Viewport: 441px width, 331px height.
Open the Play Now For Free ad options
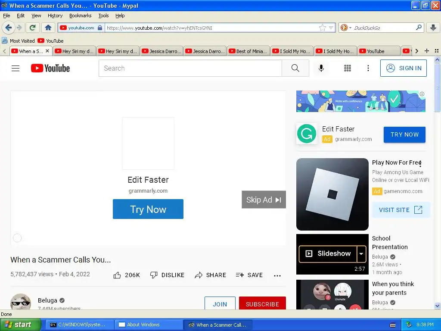[420, 163]
